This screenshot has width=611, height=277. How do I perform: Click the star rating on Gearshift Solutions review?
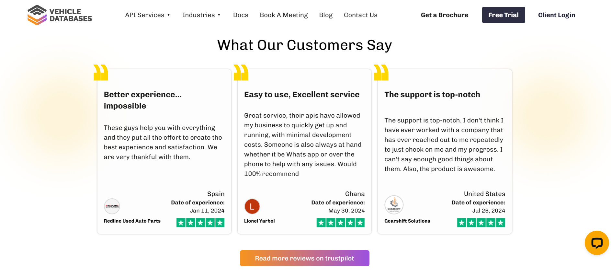tap(481, 223)
